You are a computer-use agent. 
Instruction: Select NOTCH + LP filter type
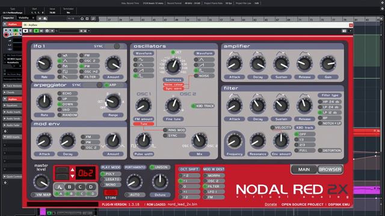(x=330, y=123)
